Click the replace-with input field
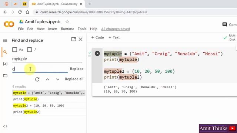The image size is (237, 133). pyautogui.click(x=40, y=69)
